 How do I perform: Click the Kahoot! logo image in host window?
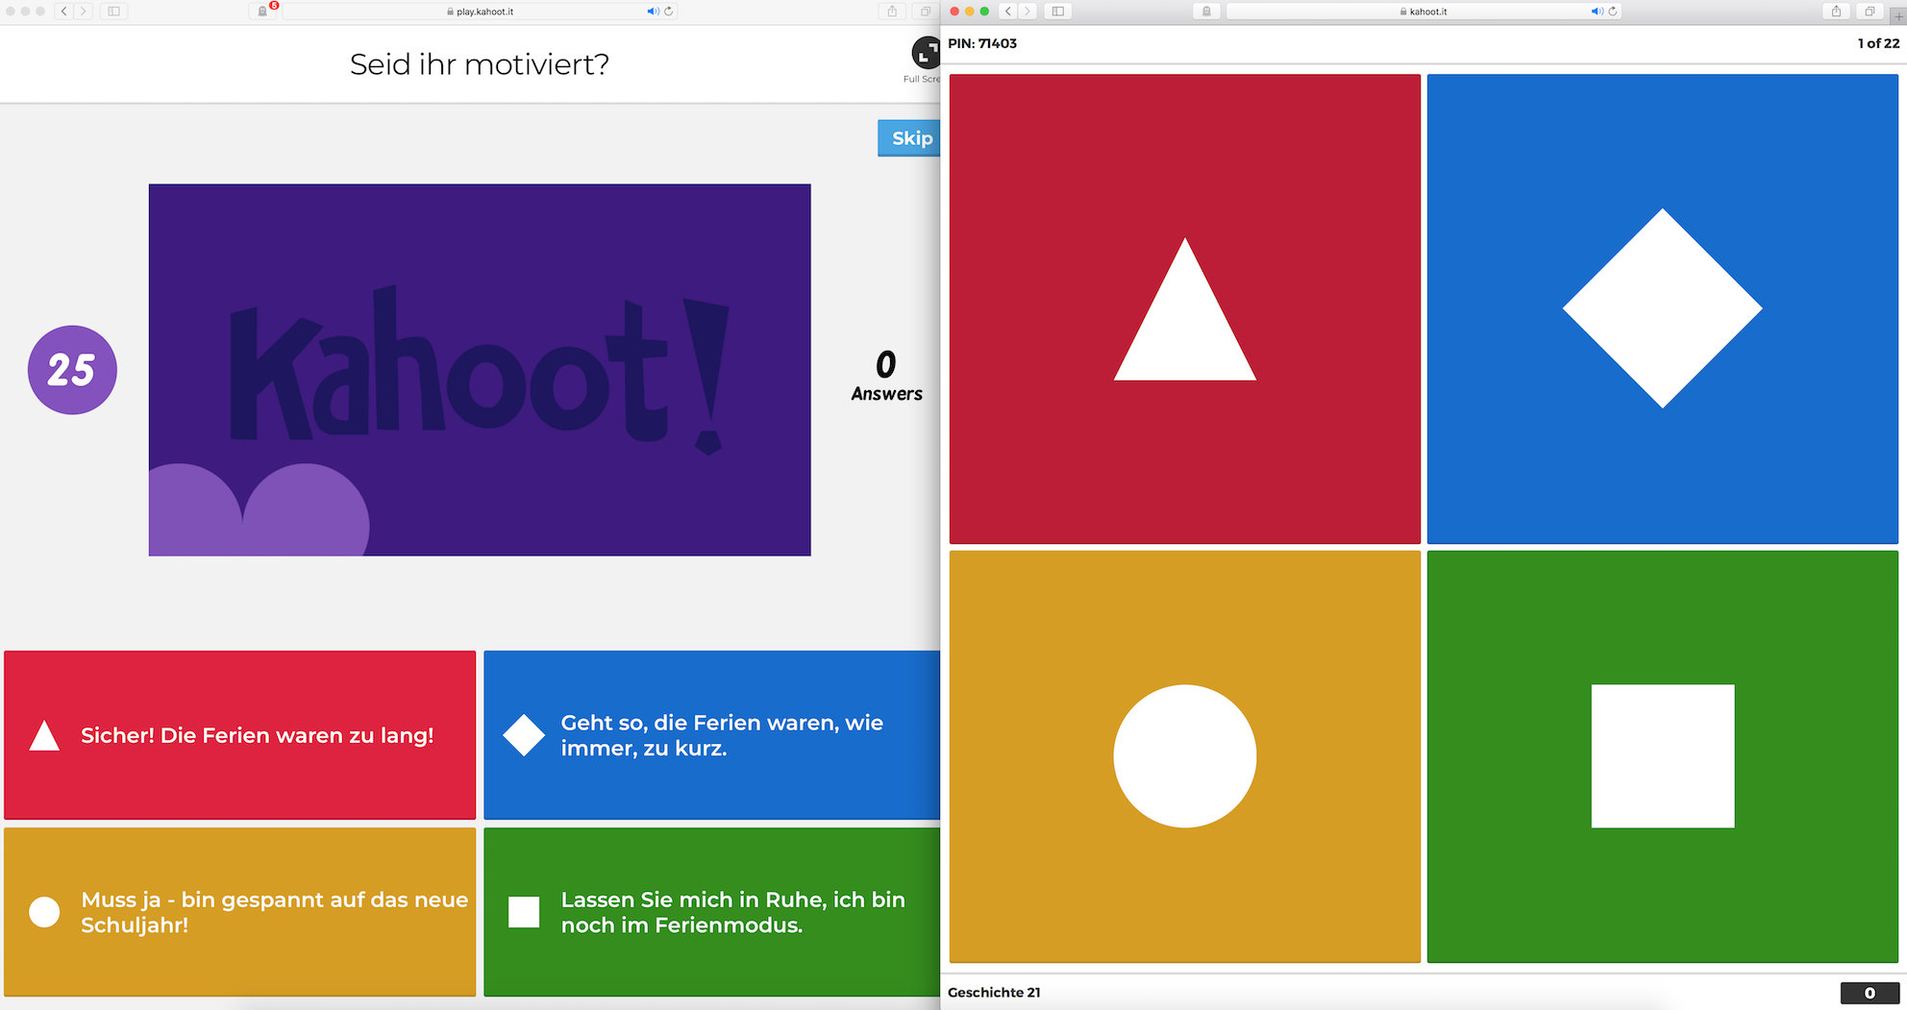(480, 370)
